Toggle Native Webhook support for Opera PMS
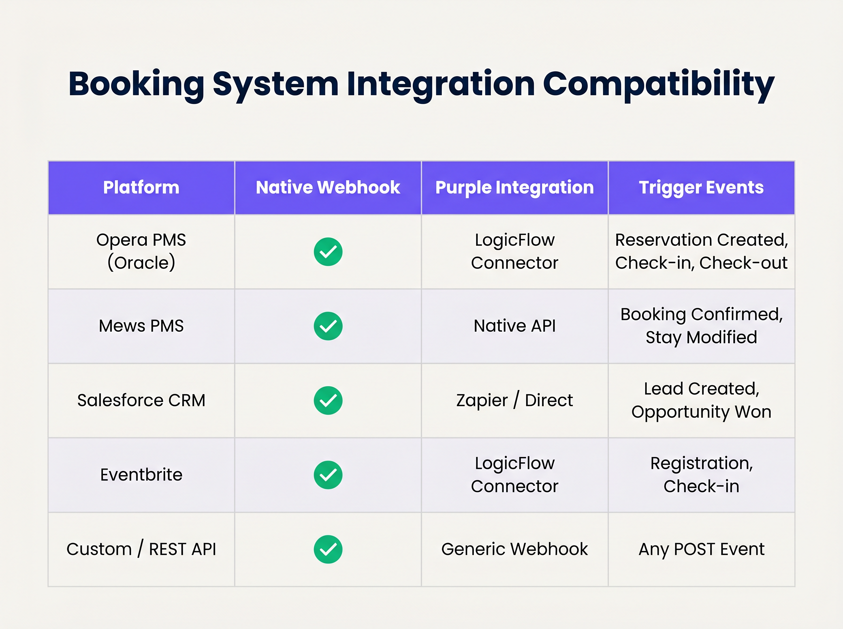The image size is (843, 629). coord(328,251)
